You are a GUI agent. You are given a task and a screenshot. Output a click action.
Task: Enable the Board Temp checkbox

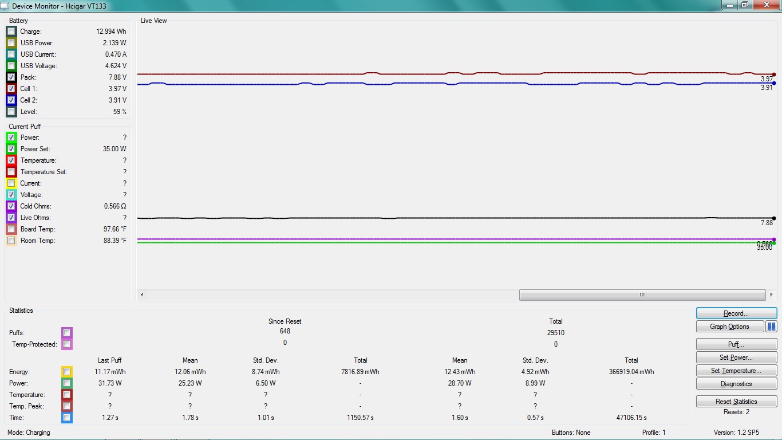coord(11,229)
